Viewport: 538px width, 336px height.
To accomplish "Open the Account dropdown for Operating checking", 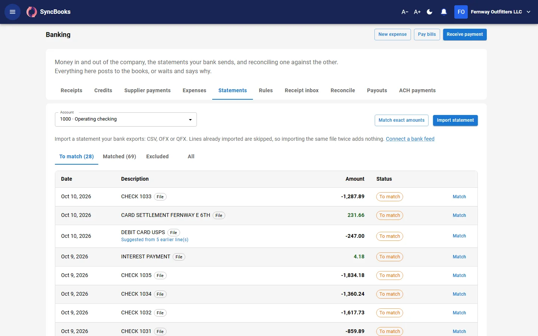I will [x=126, y=119].
